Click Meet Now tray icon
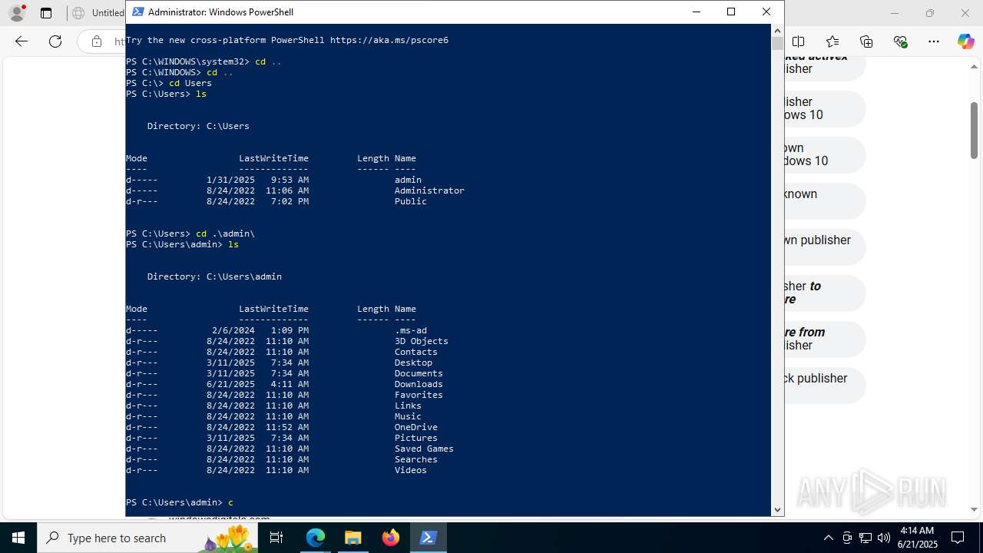 click(x=847, y=538)
